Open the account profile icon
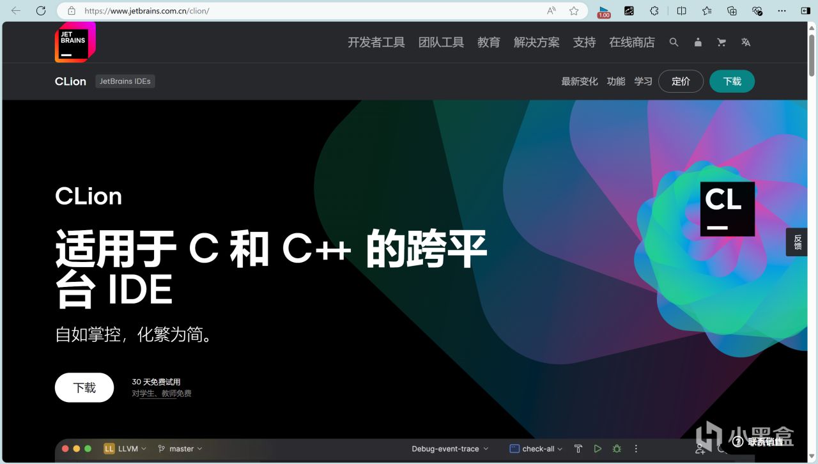Image resolution: width=818 pixels, height=464 pixels. click(698, 42)
